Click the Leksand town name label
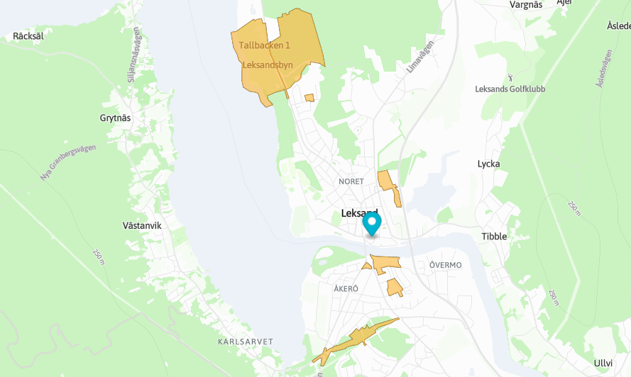631x377 pixels. point(359,213)
